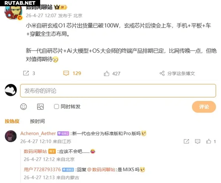Click the @数码闲聊站 mention in reply
Viewport: 221px width, 183px height.
click(101, 169)
